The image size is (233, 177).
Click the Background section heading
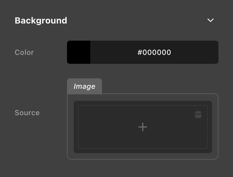tap(41, 21)
